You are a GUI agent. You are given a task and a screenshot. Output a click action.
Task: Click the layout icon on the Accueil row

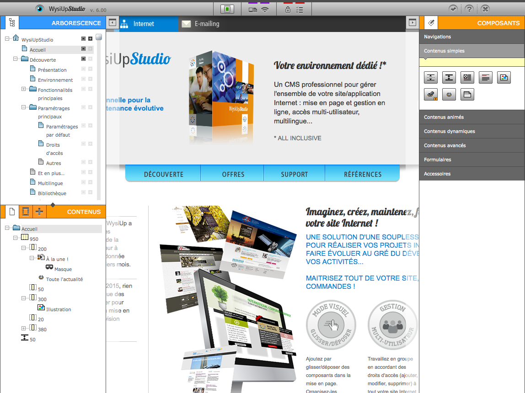coord(83,49)
